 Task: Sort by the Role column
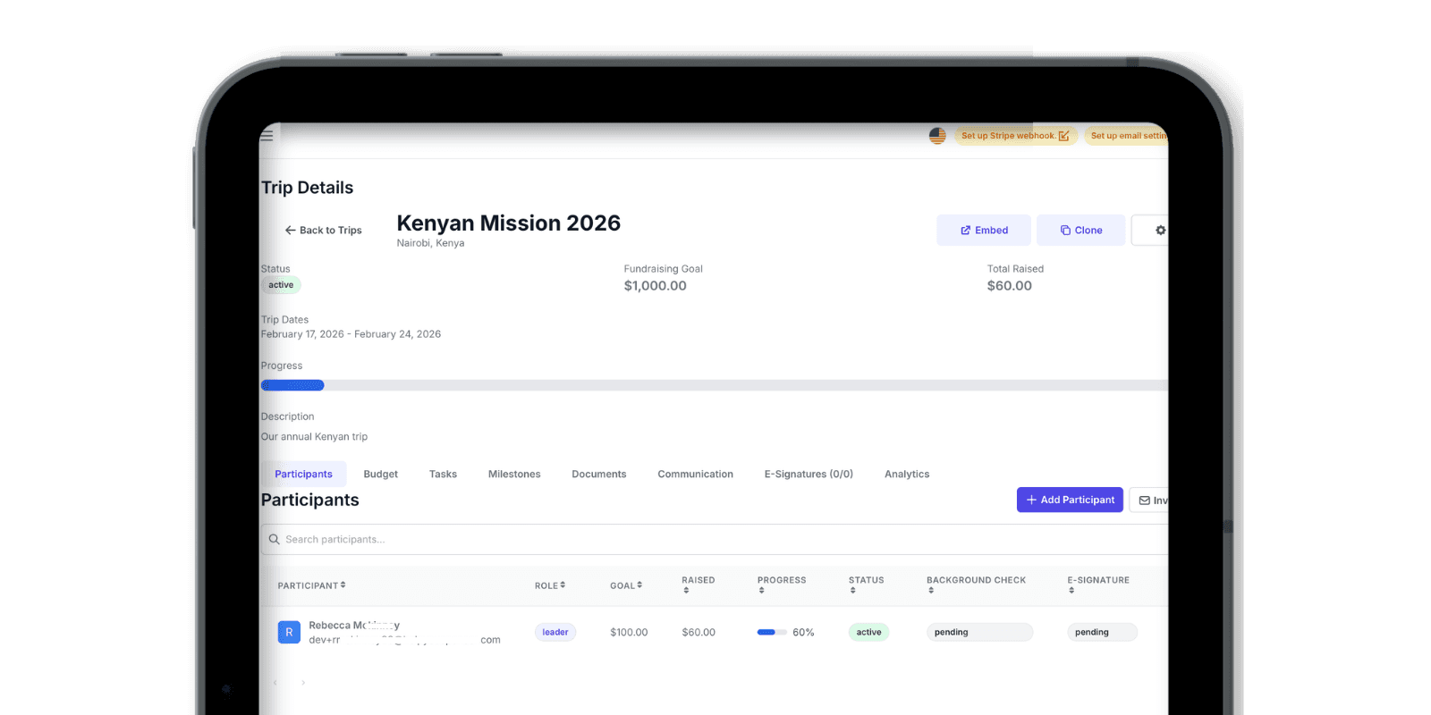point(550,586)
